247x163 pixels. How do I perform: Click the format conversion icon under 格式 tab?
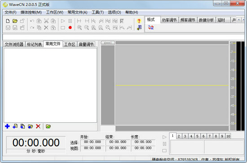tap(151, 27)
